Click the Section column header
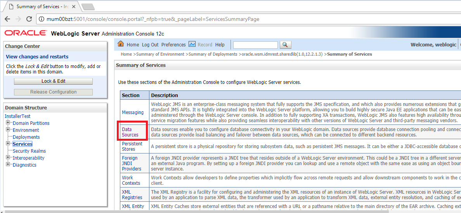Viewport: 461px width, 213px height. (x=131, y=95)
